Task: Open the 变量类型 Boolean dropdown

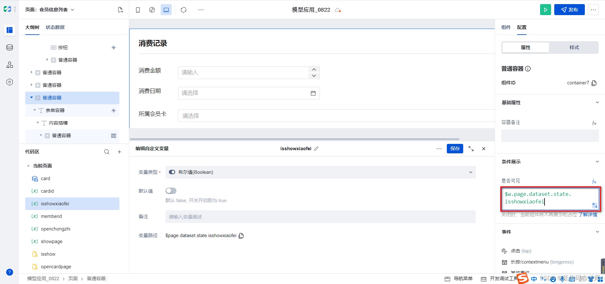Action: point(320,172)
